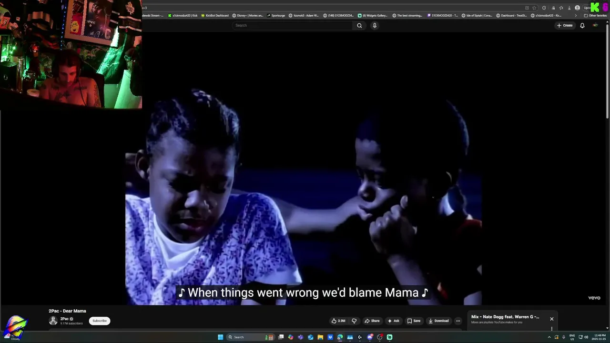The image size is (610, 343).
Task: Open the Ask AI button
Action: click(x=393, y=321)
